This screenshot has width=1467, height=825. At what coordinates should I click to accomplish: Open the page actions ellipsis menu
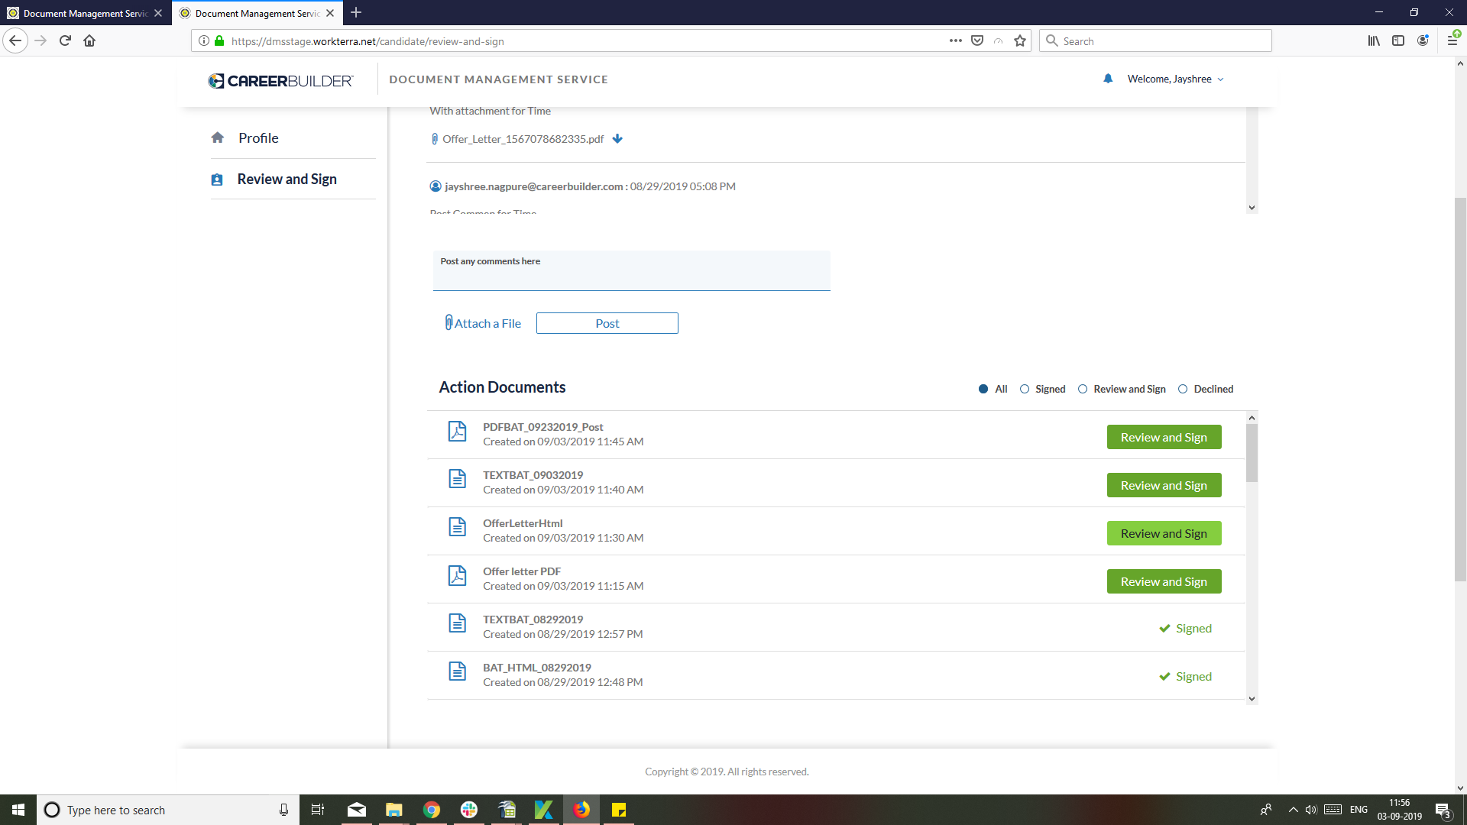click(956, 40)
